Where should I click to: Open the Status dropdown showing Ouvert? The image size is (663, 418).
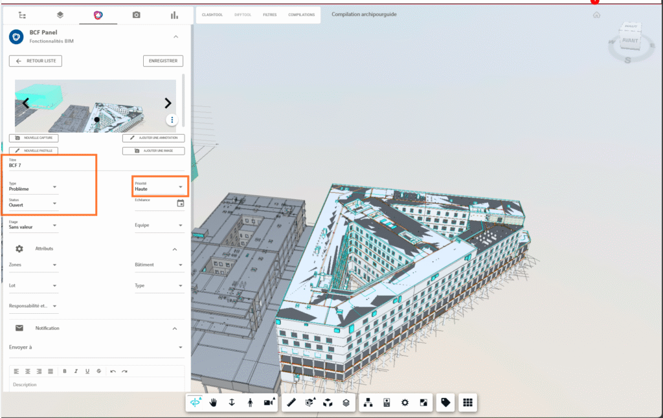click(x=33, y=204)
